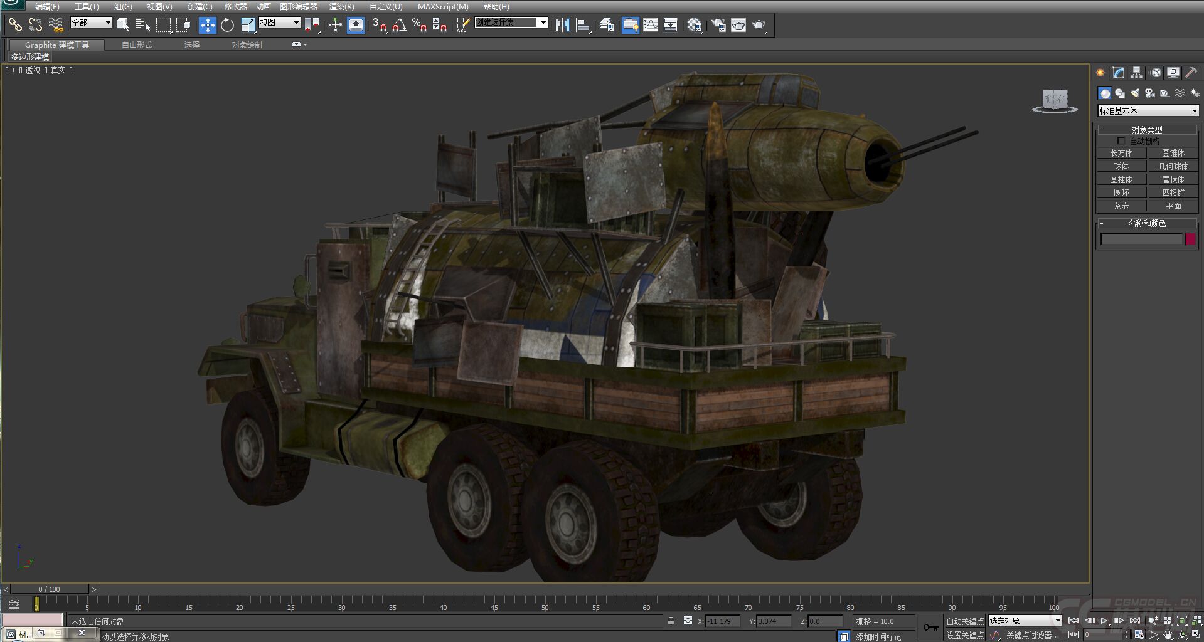Select the Select Object arrow tool
This screenshot has height=642, width=1204.
click(x=123, y=24)
